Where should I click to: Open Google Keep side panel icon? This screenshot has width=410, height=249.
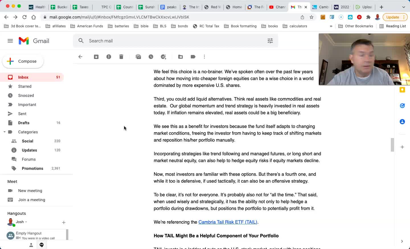coord(402,90)
